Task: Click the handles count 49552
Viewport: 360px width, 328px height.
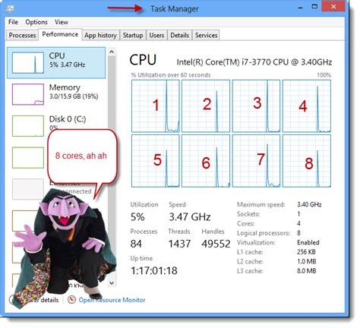Action: (216, 244)
